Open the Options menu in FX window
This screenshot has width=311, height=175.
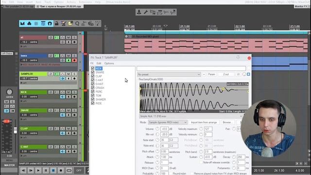pyautogui.click(x=109, y=63)
